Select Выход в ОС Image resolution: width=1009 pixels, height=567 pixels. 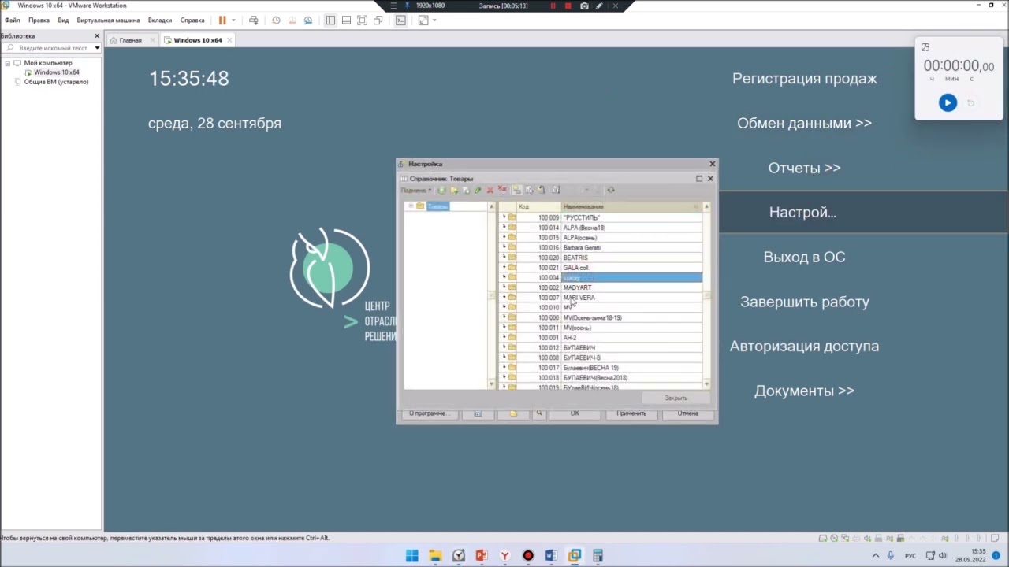(x=804, y=257)
